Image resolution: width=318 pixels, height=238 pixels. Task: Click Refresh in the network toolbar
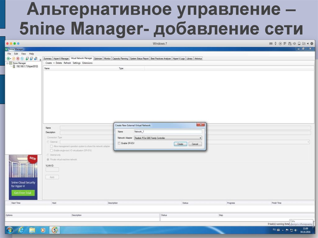pyautogui.click(x=67, y=63)
